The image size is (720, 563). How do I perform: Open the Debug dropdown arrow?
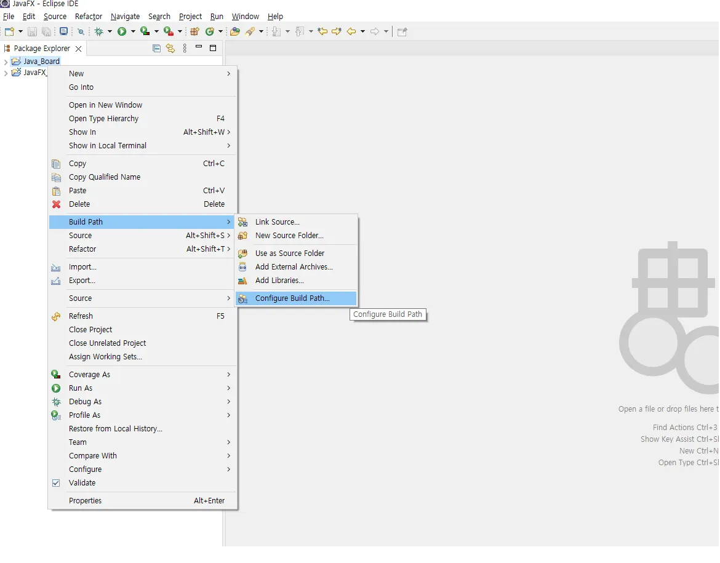coord(110,31)
